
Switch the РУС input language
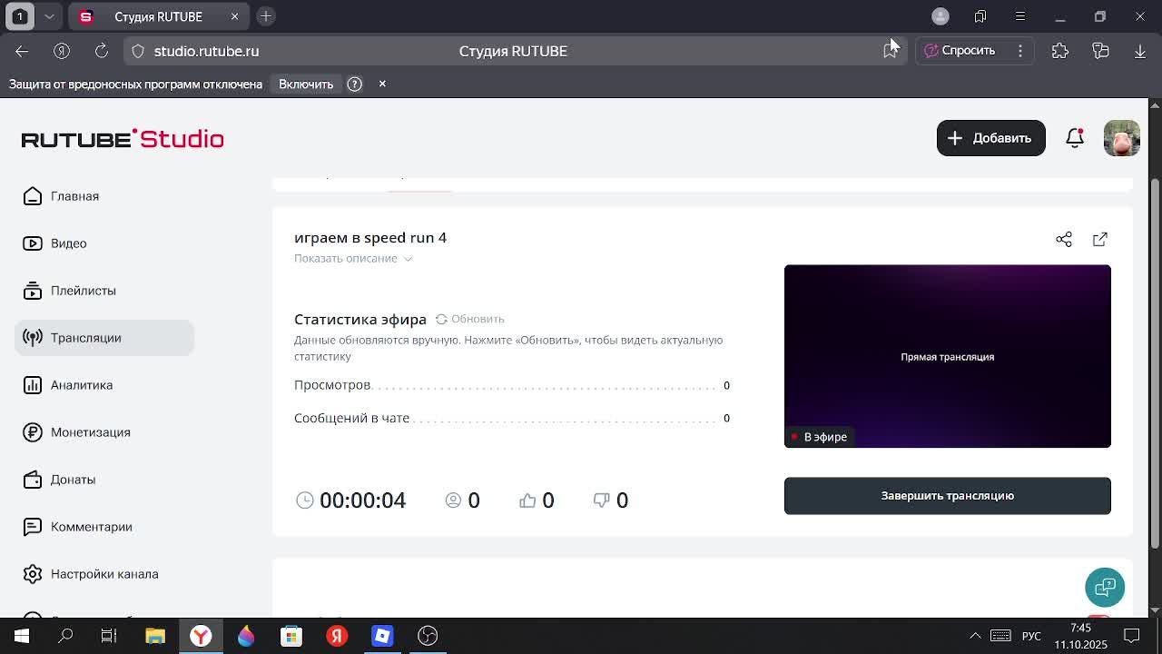[1031, 636]
